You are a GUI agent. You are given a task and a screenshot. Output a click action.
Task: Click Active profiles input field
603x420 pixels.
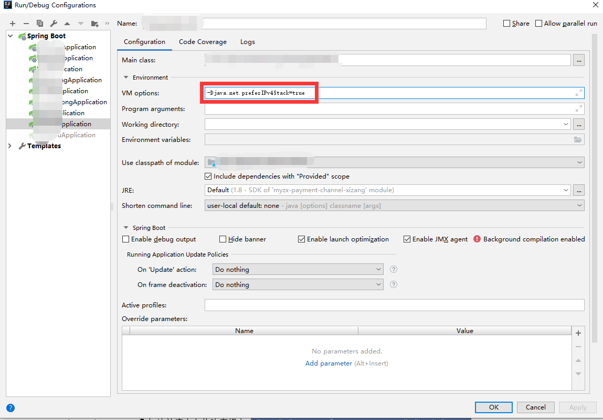click(394, 305)
